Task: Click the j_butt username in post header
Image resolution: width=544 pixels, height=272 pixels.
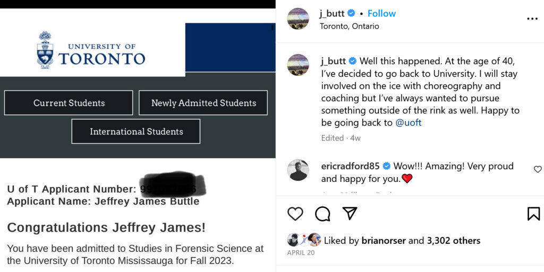Action: [332, 13]
